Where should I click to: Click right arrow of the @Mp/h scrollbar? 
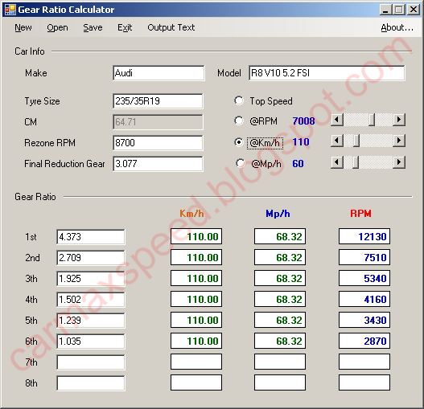coord(399,162)
